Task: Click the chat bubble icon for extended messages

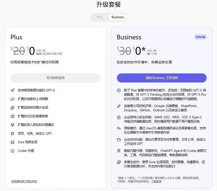Action: coord(13,99)
